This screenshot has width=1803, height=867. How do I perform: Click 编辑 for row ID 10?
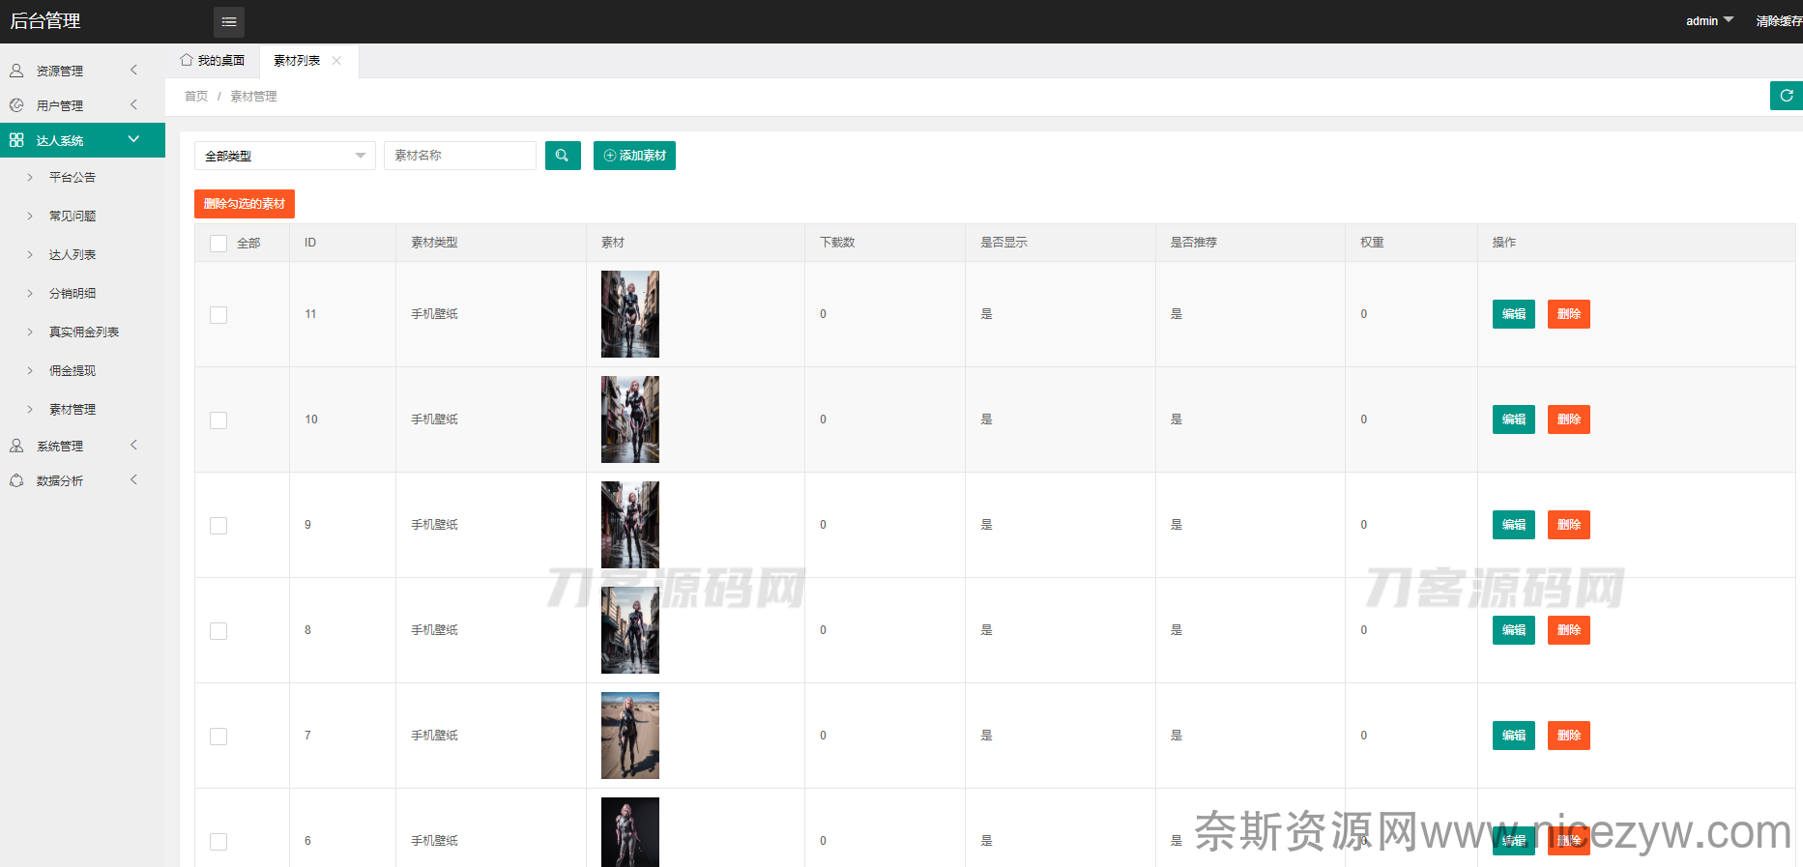[x=1514, y=419]
